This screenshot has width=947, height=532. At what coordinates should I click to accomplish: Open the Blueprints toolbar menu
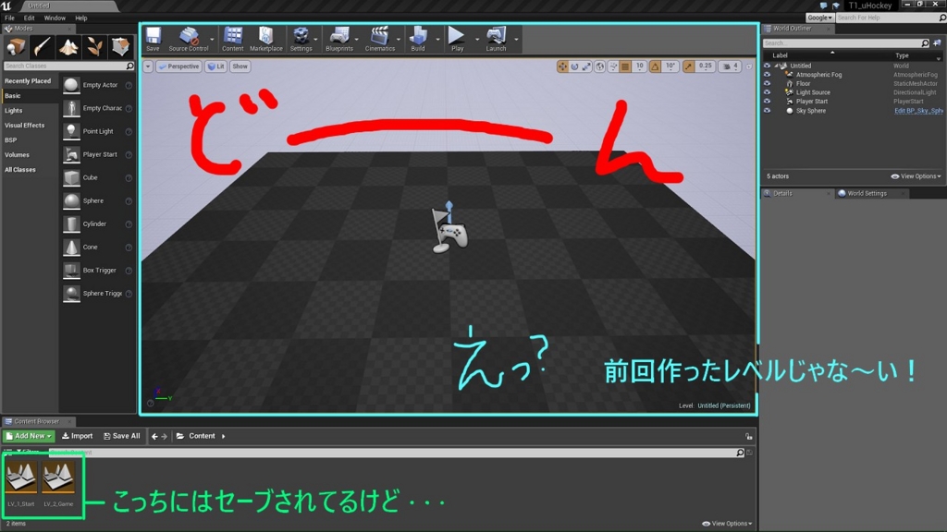(x=339, y=39)
